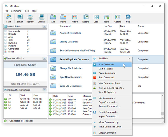Click the Disk Space Monitor panel icon

pos(6,58)
